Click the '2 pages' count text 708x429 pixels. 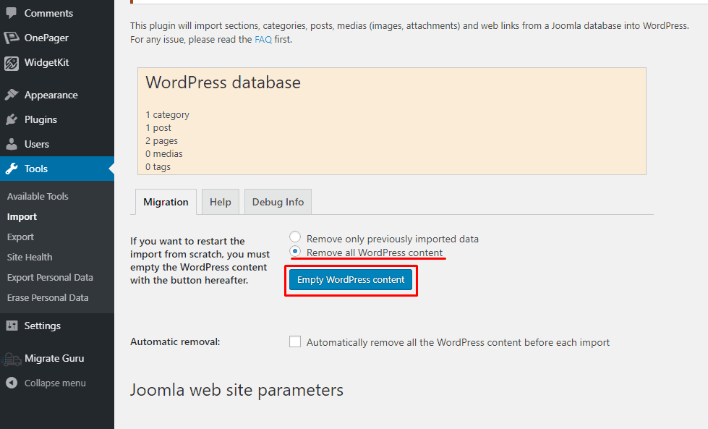(161, 141)
